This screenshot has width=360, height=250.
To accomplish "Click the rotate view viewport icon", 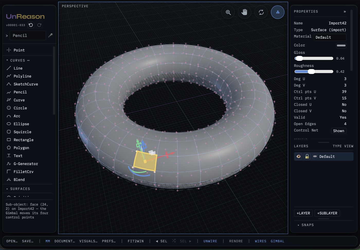I will pyautogui.click(x=261, y=12).
